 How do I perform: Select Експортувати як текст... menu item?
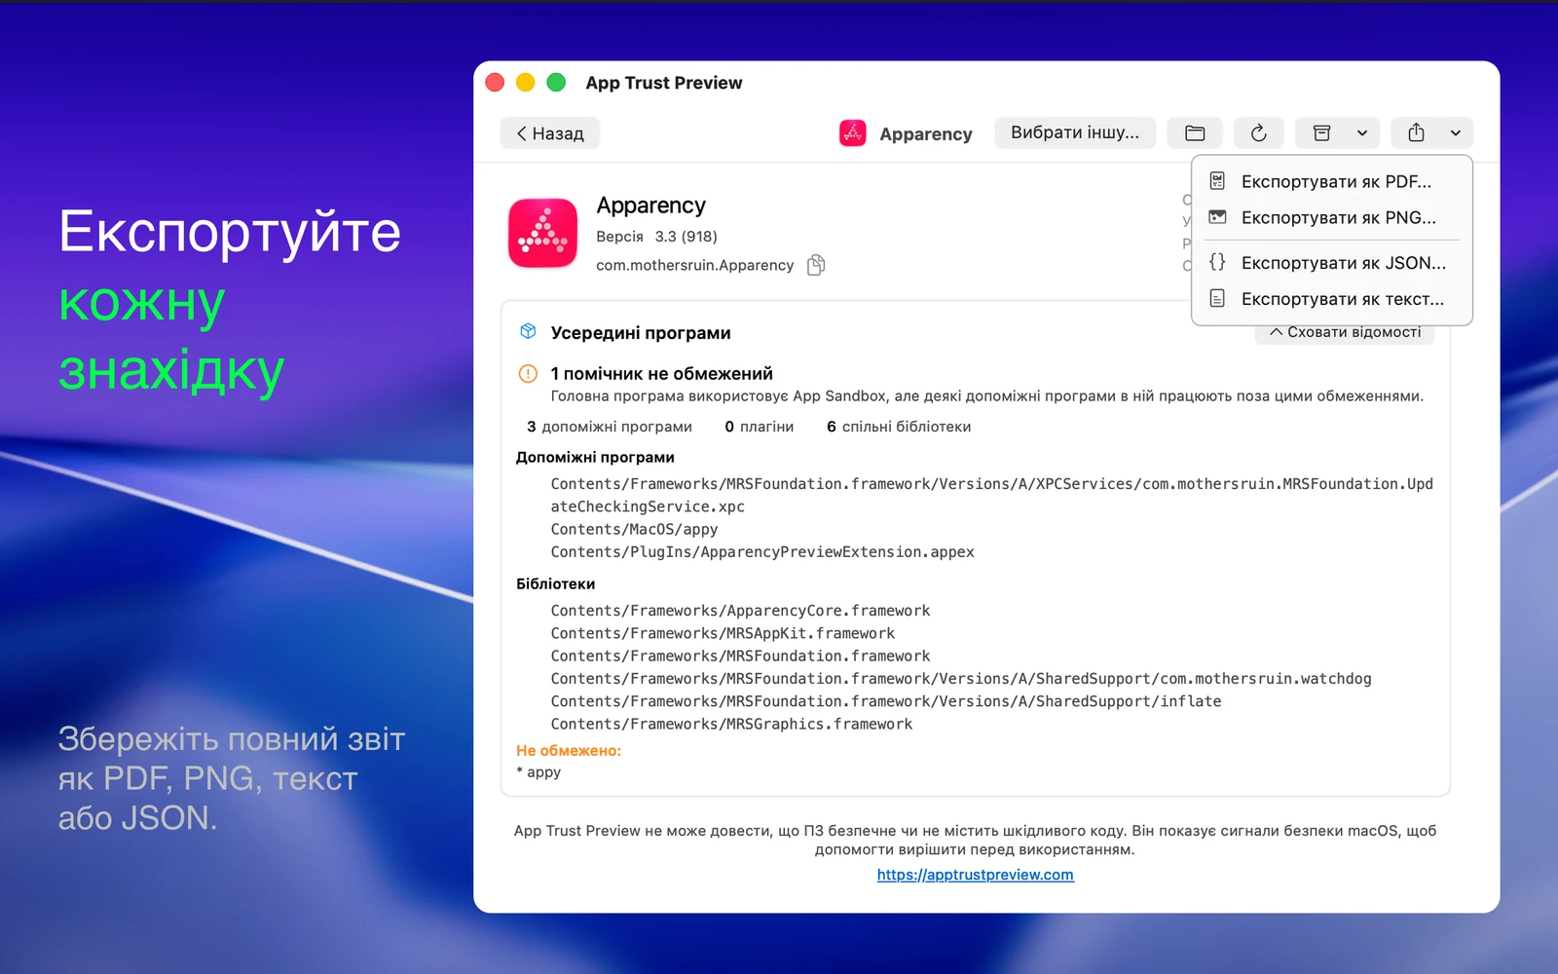(1332, 298)
